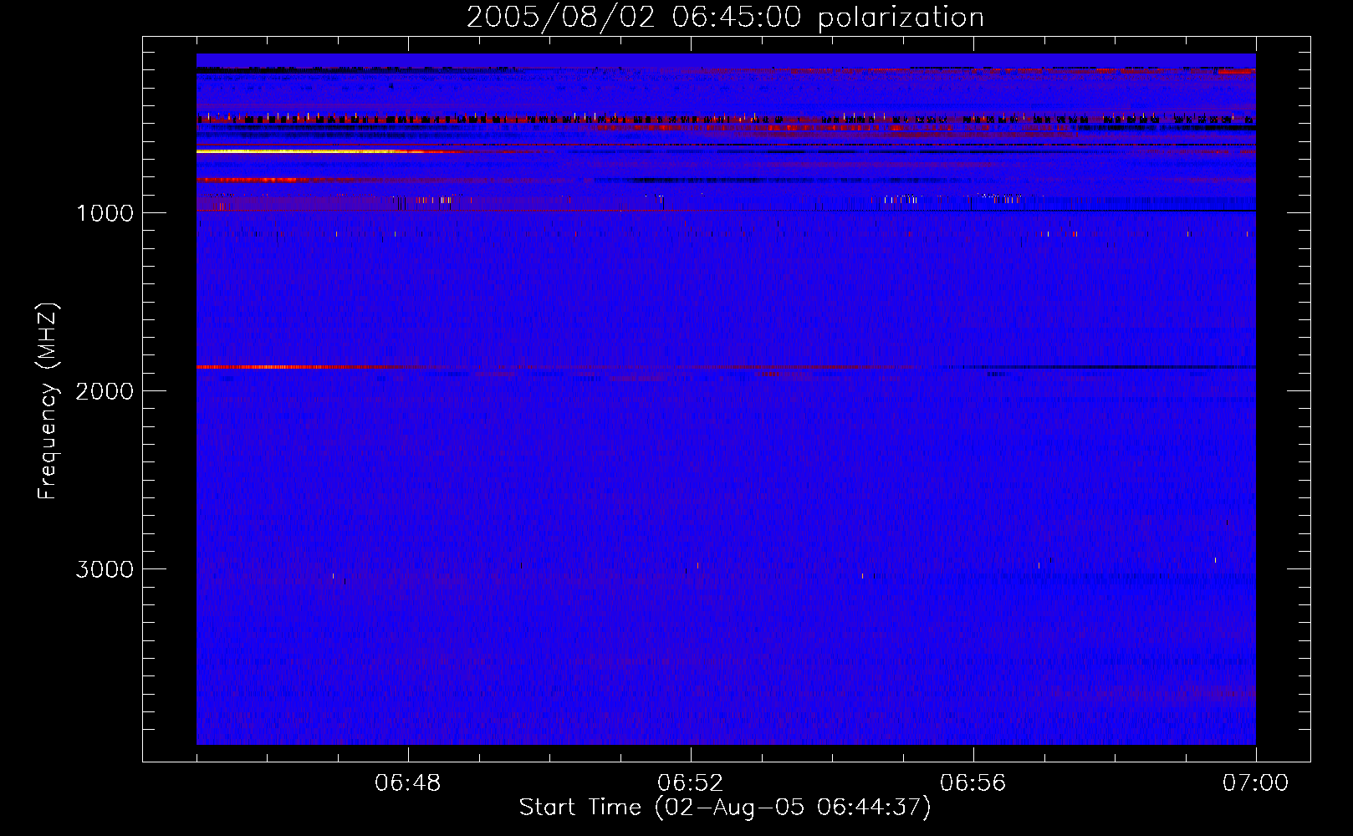
Task: Click the "1000" frequency tick label
Action: point(105,213)
